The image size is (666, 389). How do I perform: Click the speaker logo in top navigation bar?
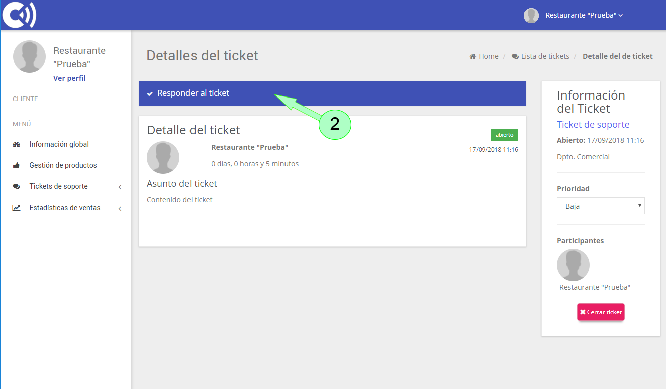tap(20, 15)
